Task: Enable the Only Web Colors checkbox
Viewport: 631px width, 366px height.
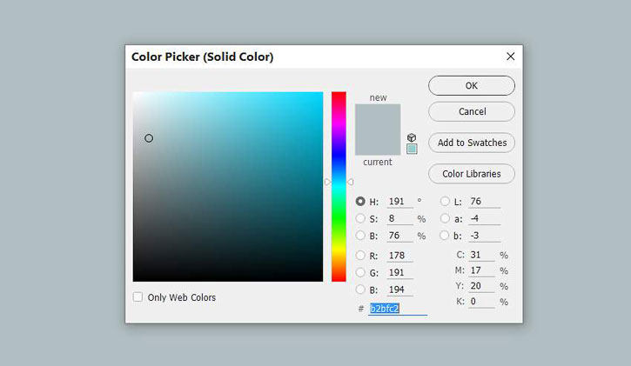Action: pos(138,297)
